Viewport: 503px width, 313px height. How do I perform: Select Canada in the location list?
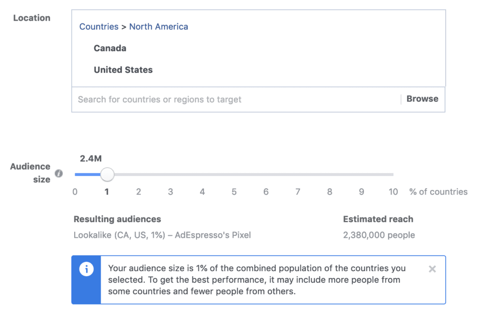110,48
